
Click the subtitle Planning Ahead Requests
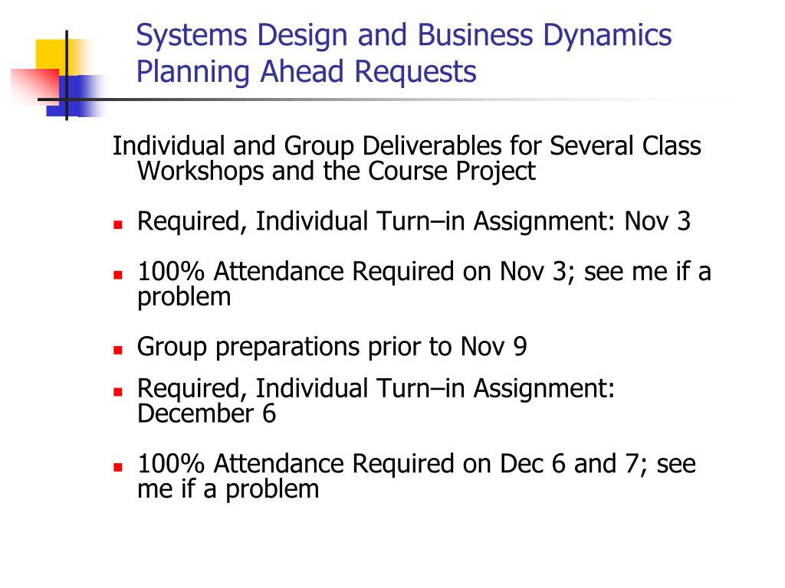[306, 72]
